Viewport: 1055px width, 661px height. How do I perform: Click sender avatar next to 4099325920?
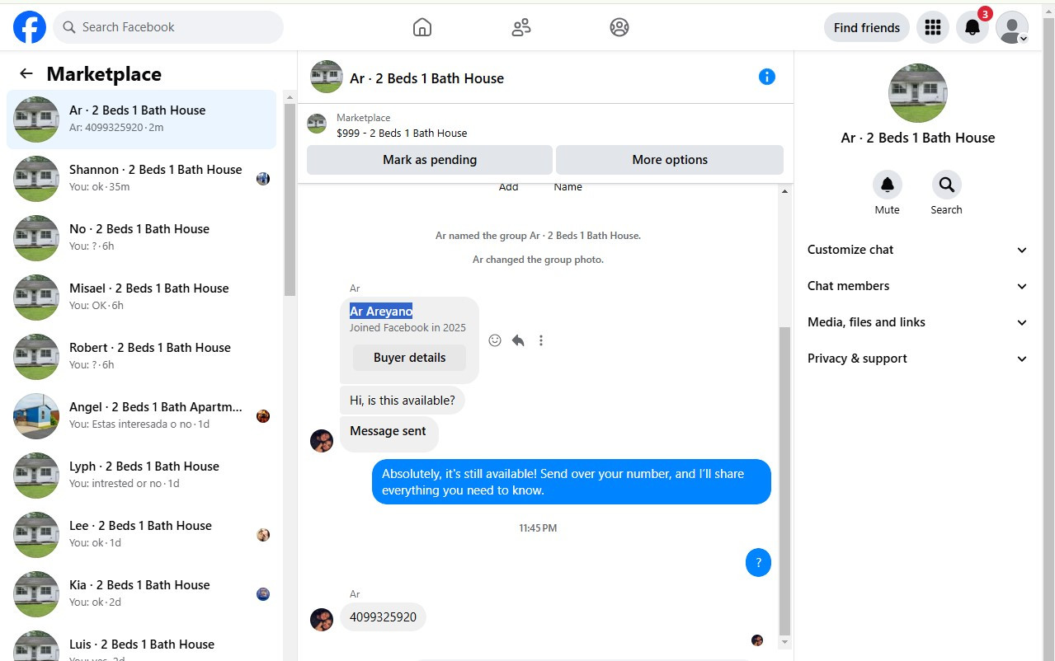pyautogui.click(x=322, y=620)
